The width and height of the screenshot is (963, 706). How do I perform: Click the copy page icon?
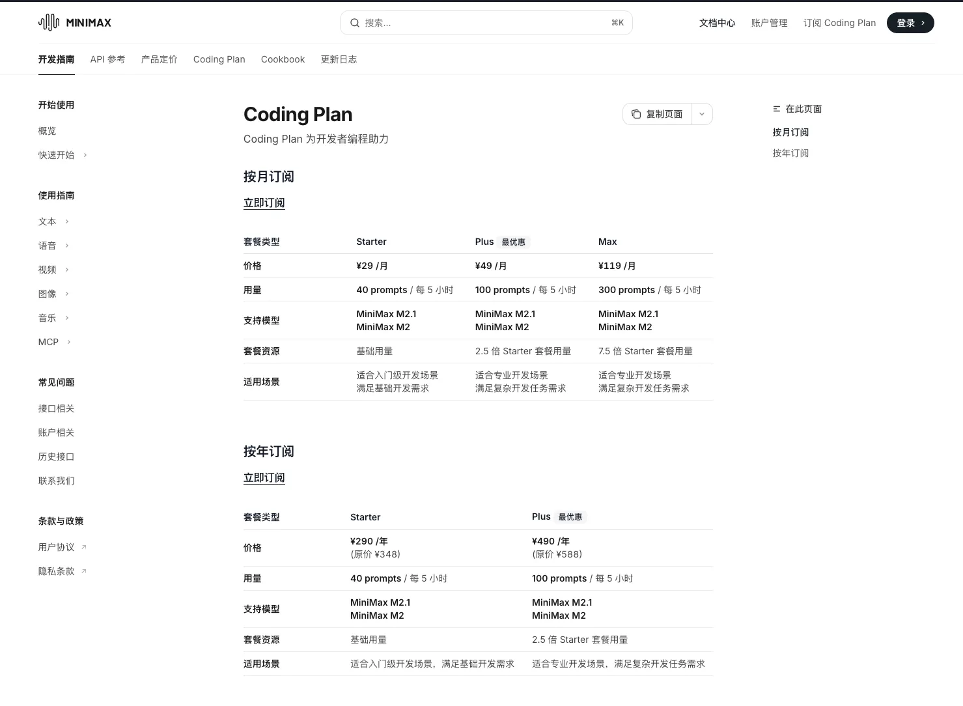tap(636, 114)
